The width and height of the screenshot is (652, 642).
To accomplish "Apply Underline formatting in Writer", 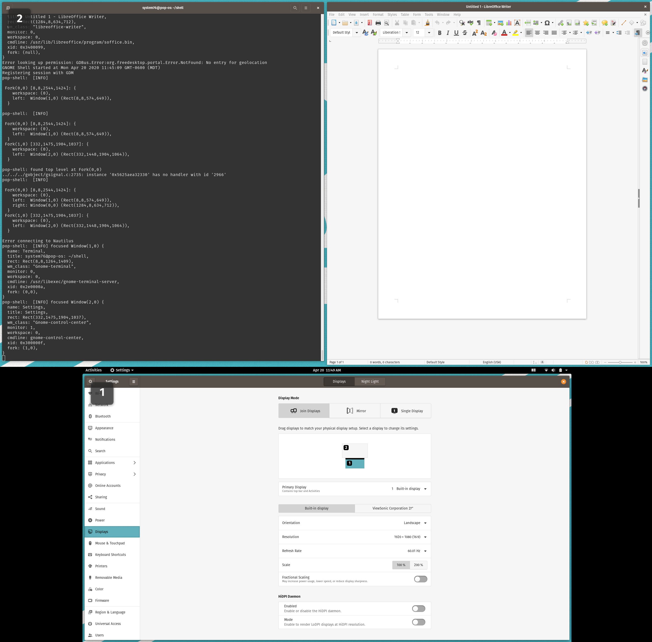I will [x=456, y=33].
